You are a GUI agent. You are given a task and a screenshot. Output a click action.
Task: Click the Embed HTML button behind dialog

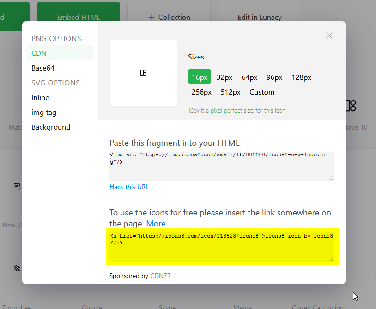pos(79,12)
